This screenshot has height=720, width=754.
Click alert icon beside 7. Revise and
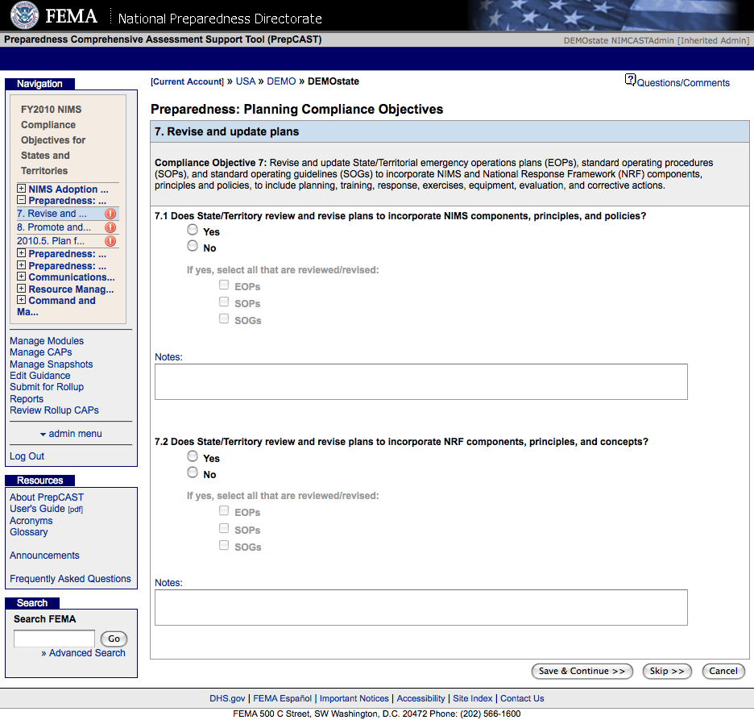(x=110, y=214)
